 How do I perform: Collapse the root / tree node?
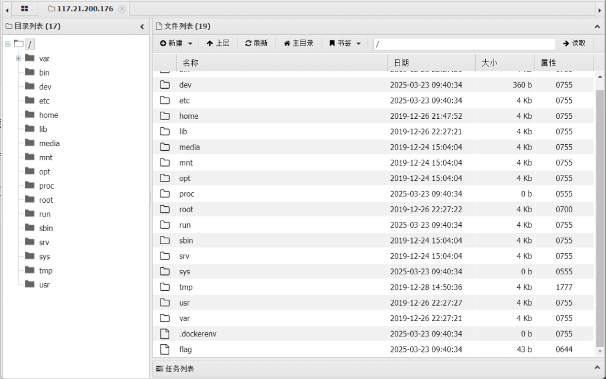[8, 44]
